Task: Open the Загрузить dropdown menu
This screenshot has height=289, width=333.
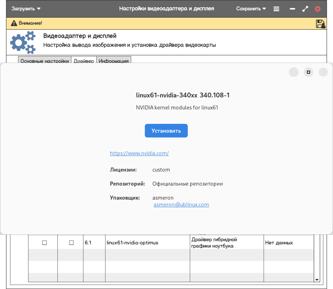Action: pos(26,9)
